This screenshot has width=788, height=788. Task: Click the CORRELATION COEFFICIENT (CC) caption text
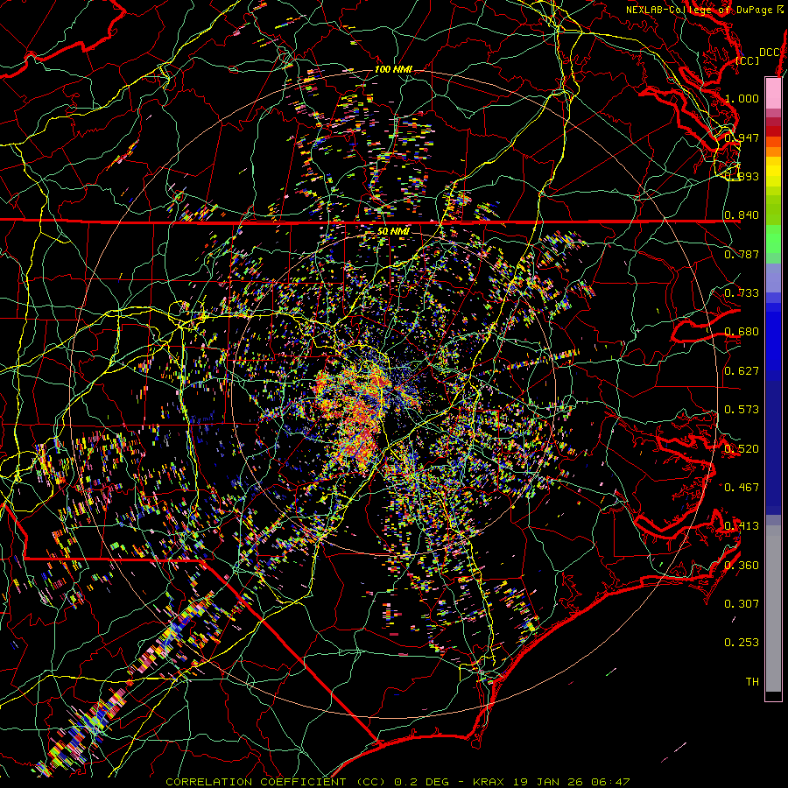coord(276,782)
